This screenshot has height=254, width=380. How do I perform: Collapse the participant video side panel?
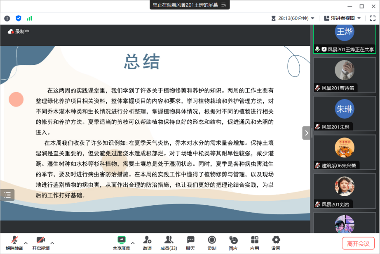pos(306,133)
